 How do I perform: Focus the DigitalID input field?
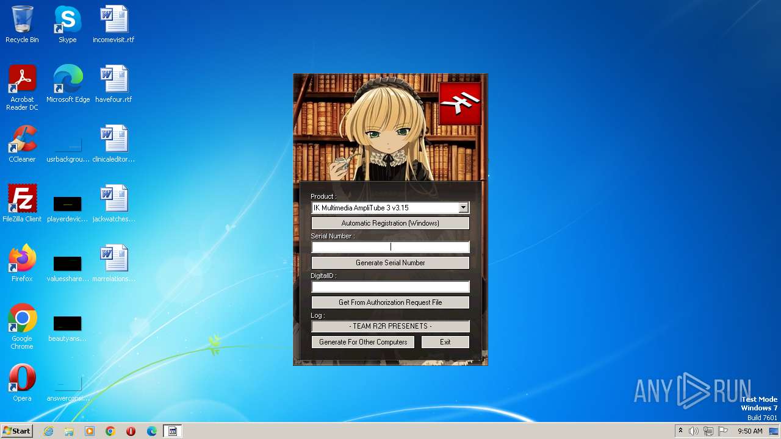click(390, 287)
